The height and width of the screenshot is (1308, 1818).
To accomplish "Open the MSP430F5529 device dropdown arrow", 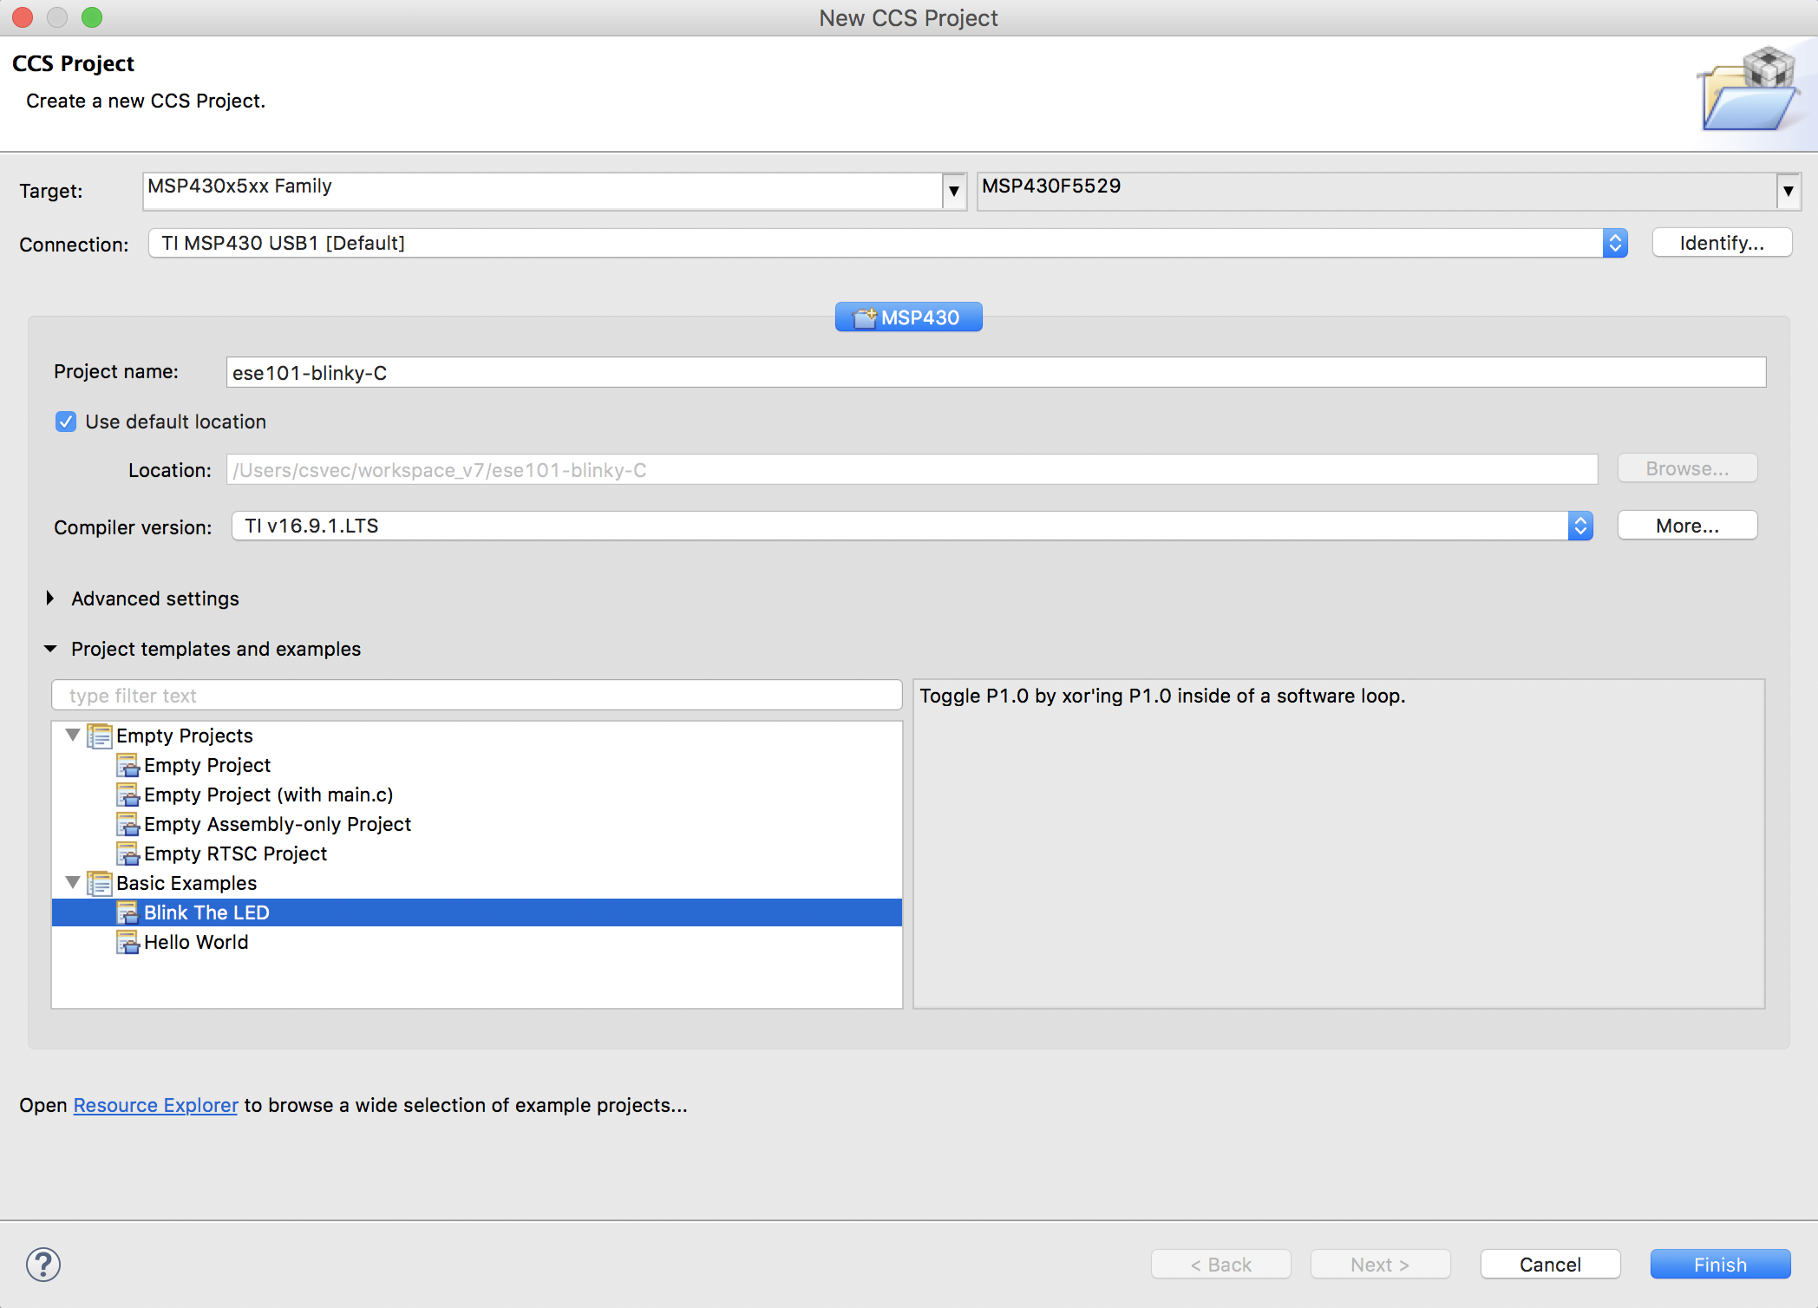I will click(x=1789, y=191).
